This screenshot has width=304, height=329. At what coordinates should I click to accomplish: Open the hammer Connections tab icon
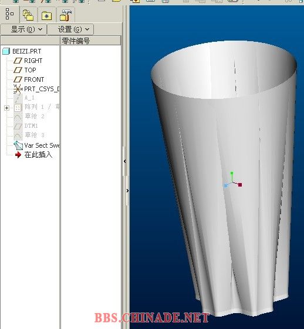click(66, 15)
